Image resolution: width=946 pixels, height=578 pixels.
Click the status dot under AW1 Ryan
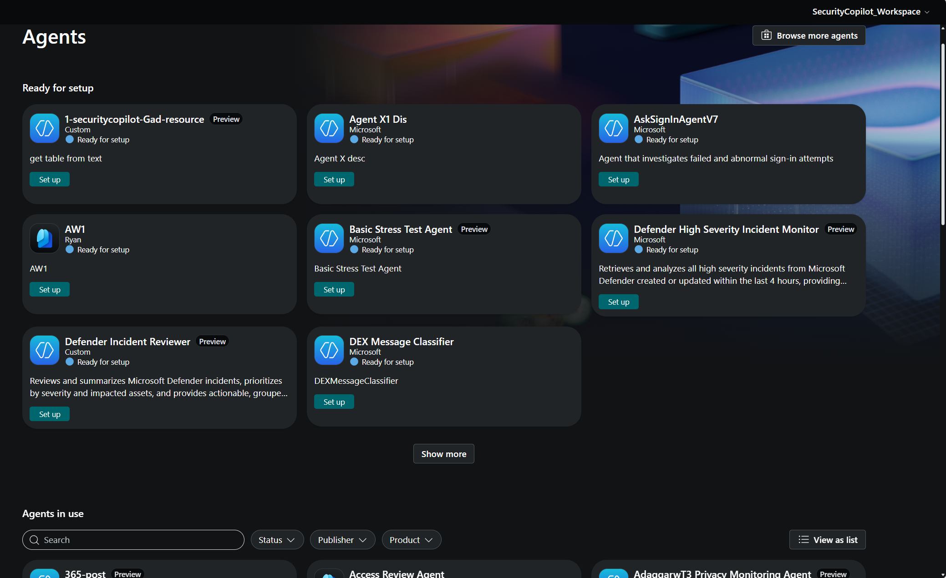click(70, 250)
